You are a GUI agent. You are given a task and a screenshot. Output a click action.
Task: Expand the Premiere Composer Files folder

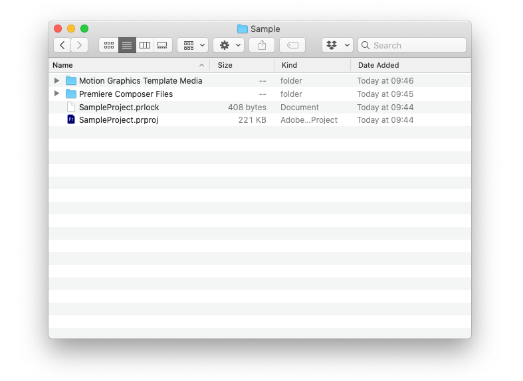56,94
